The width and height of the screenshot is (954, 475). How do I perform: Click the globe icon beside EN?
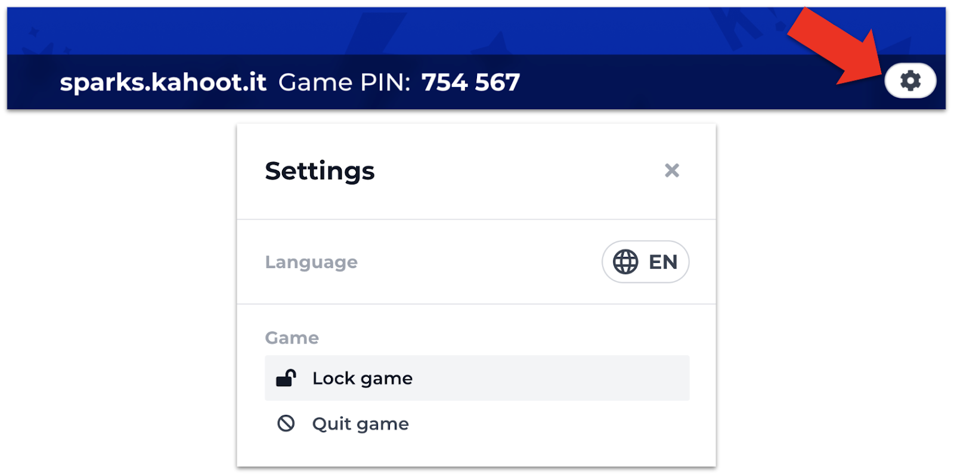tap(625, 262)
